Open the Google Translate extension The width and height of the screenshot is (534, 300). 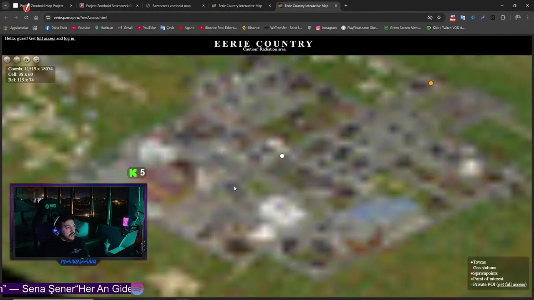tap(463, 17)
